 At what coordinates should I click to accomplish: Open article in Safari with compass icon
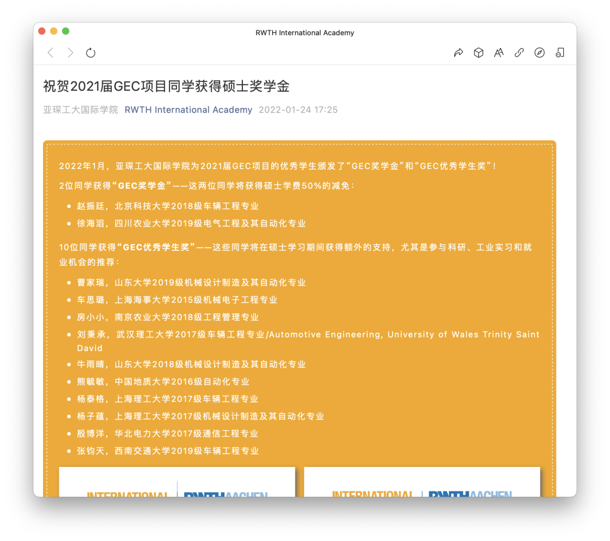coord(539,53)
